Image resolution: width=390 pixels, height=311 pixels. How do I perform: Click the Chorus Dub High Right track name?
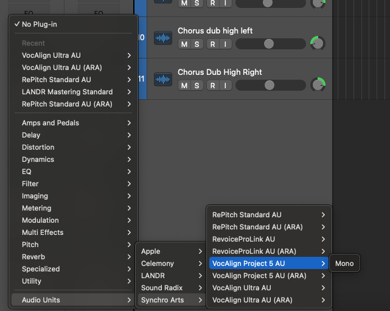220,72
